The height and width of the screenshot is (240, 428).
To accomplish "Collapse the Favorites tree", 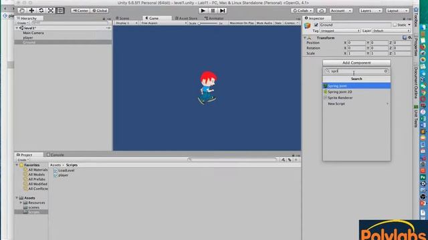I will (17, 165).
